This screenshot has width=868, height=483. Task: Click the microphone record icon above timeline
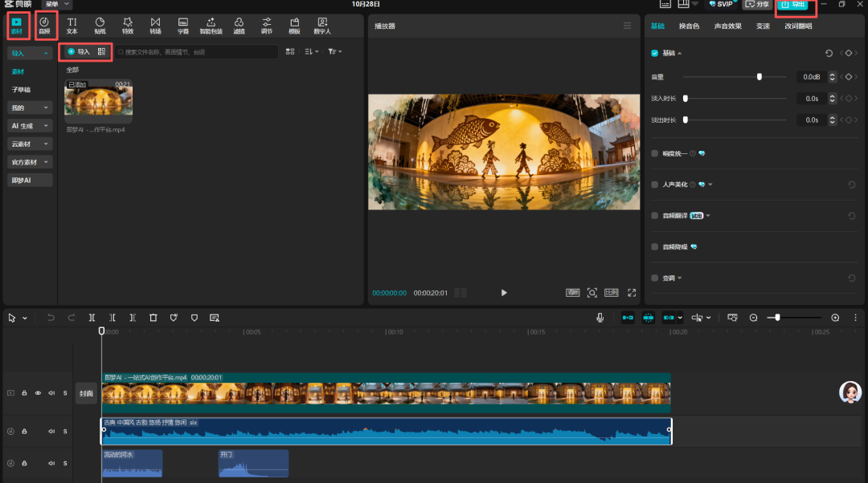pos(600,318)
